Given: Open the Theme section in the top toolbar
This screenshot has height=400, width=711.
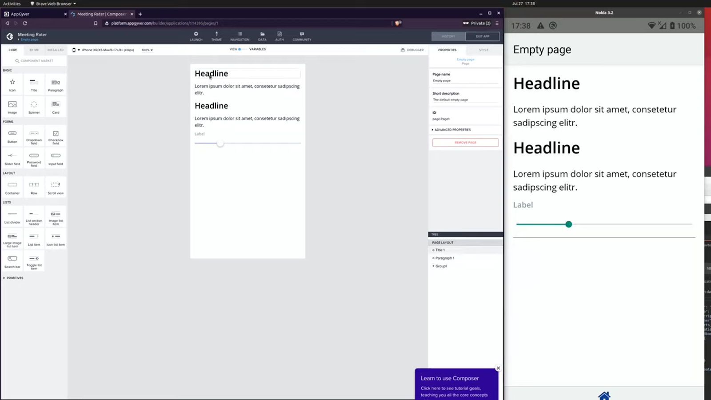Looking at the screenshot, I should click(x=216, y=36).
